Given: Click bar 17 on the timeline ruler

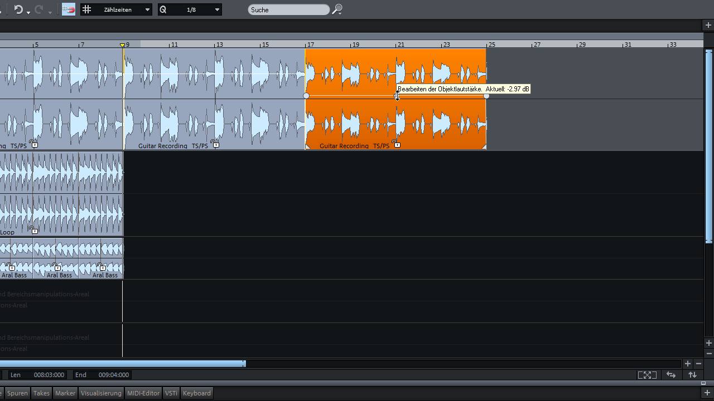Looking at the screenshot, I should pos(310,45).
